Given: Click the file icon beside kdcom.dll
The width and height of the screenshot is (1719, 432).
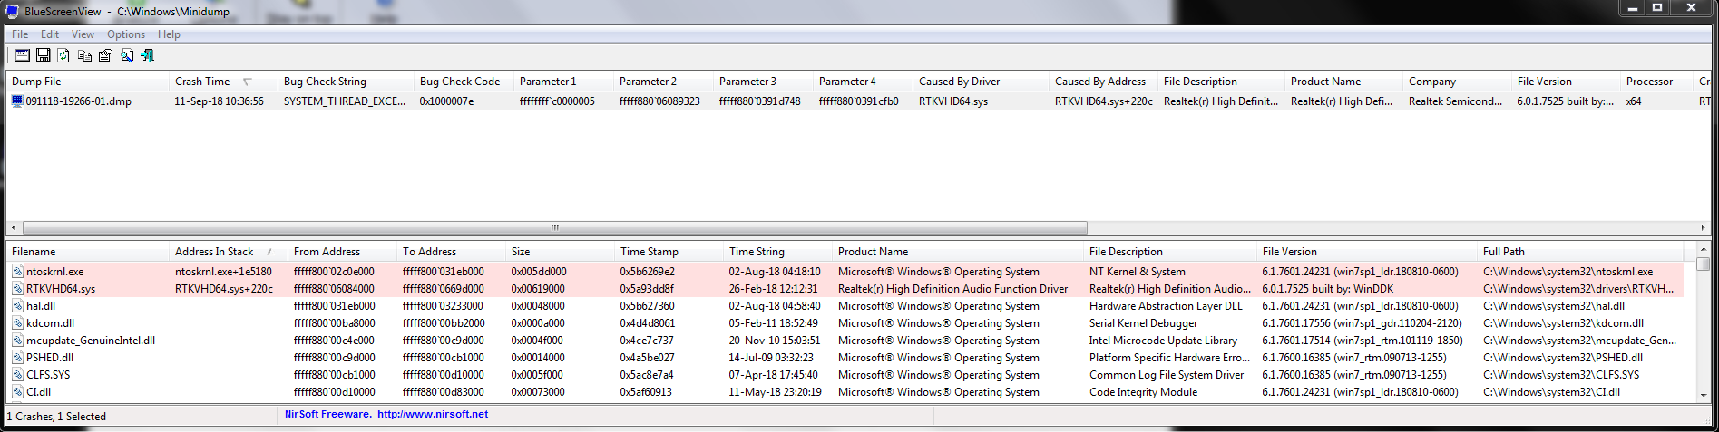Looking at the screenshot, I should click(17, 323).
